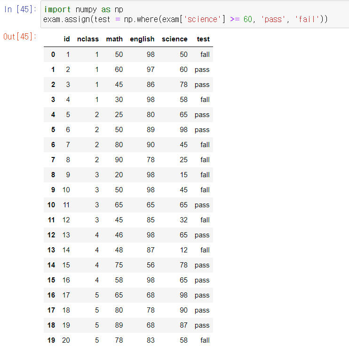Click the code cell input area
The image size is (349, 353).
pos(195,15)
